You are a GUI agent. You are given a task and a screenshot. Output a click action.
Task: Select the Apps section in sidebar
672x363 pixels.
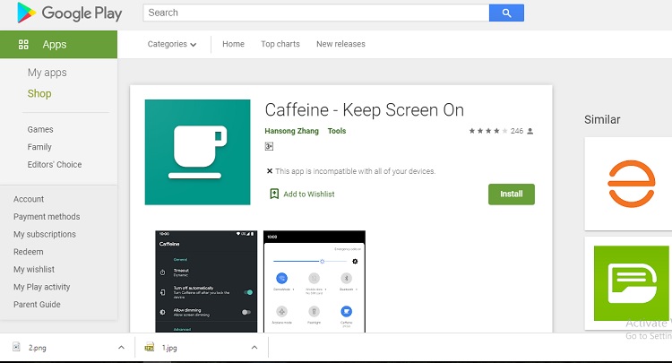[59, 44]
